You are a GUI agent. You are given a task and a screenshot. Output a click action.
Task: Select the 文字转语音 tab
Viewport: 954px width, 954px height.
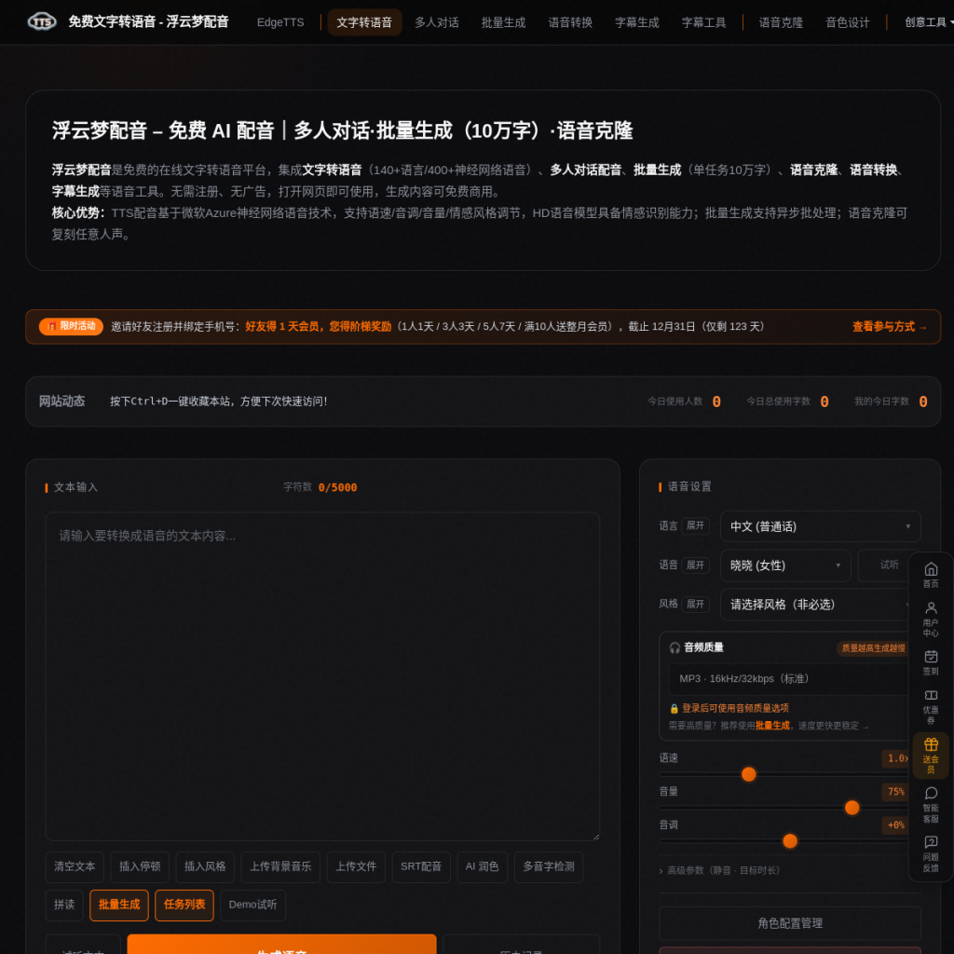click(364, 22)
